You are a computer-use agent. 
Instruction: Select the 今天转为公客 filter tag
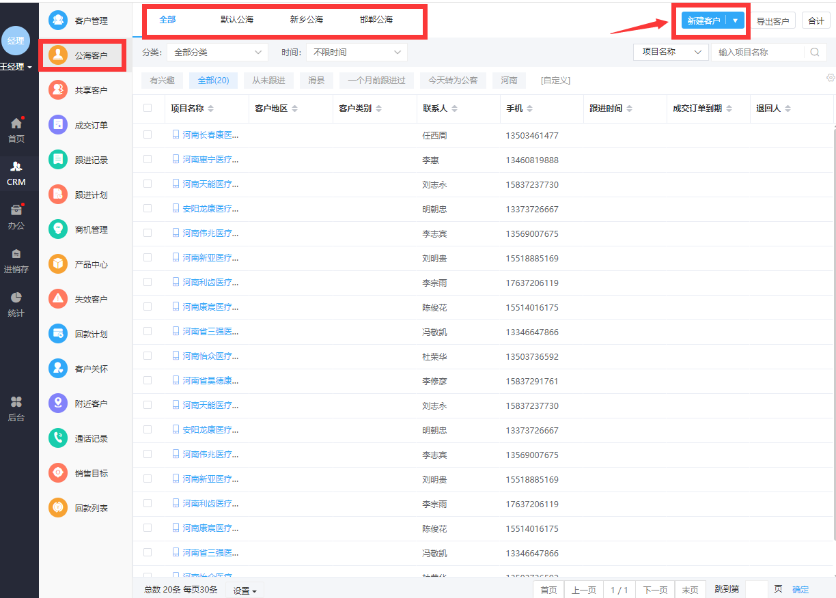point(454,80)
